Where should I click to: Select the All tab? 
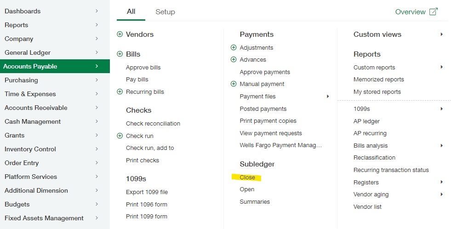pyautogui.click(x=131, y=11)
